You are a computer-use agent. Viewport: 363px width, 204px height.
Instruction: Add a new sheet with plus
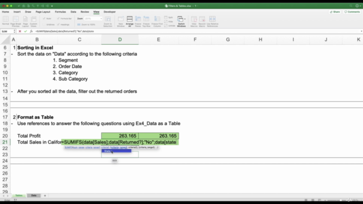[45, 195]
